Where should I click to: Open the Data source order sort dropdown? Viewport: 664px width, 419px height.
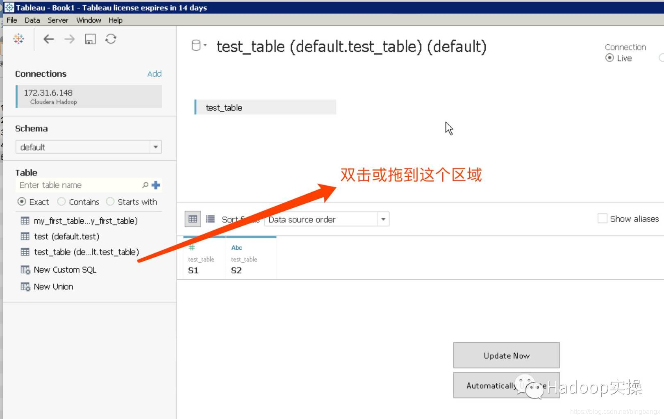point(327,219)
